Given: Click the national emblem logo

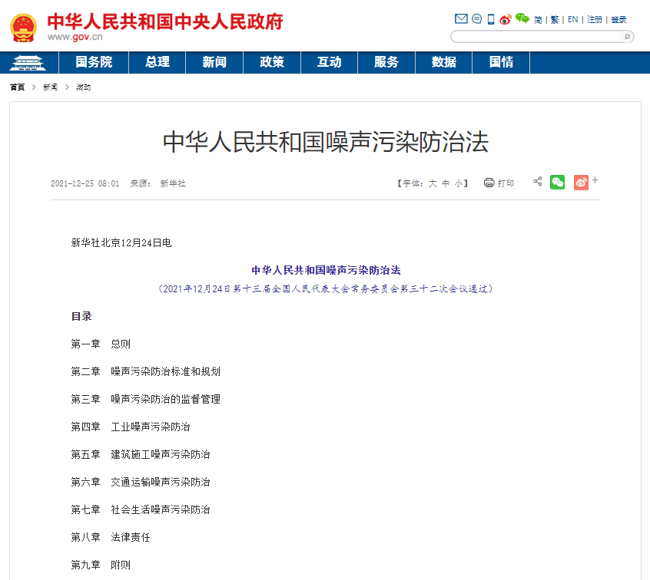Looking at the screenshot, I should coord(23,27).
